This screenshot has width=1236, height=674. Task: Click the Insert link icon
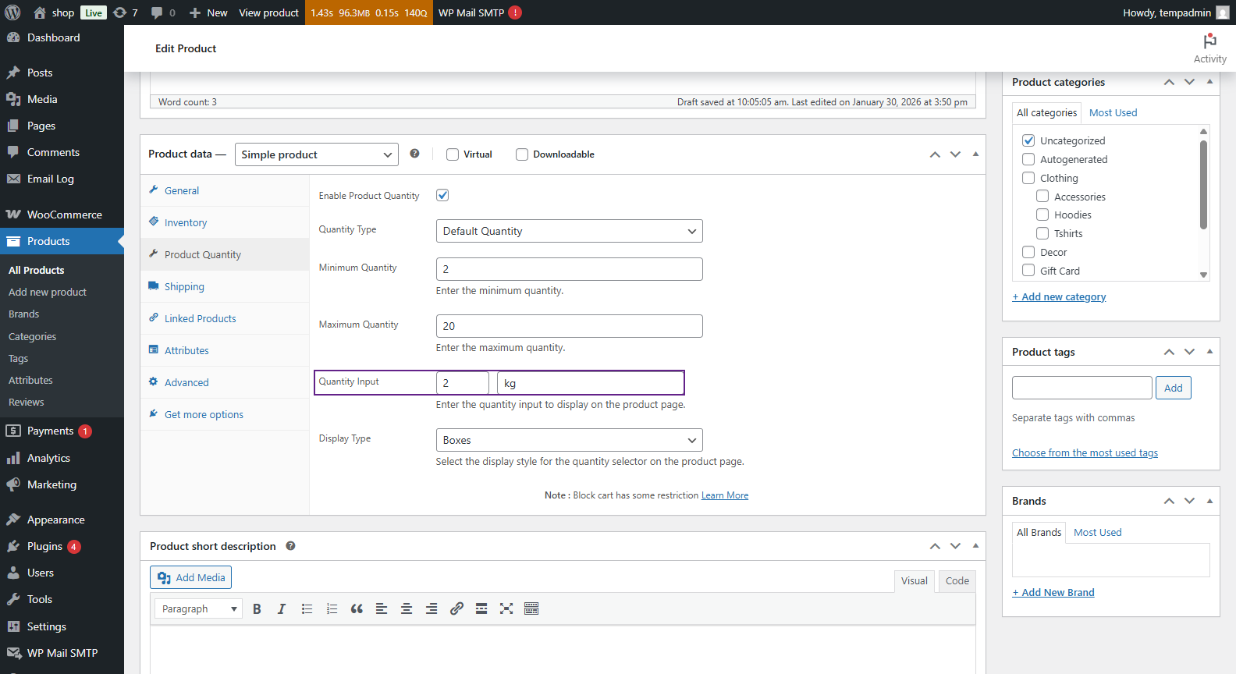(456, 609)
